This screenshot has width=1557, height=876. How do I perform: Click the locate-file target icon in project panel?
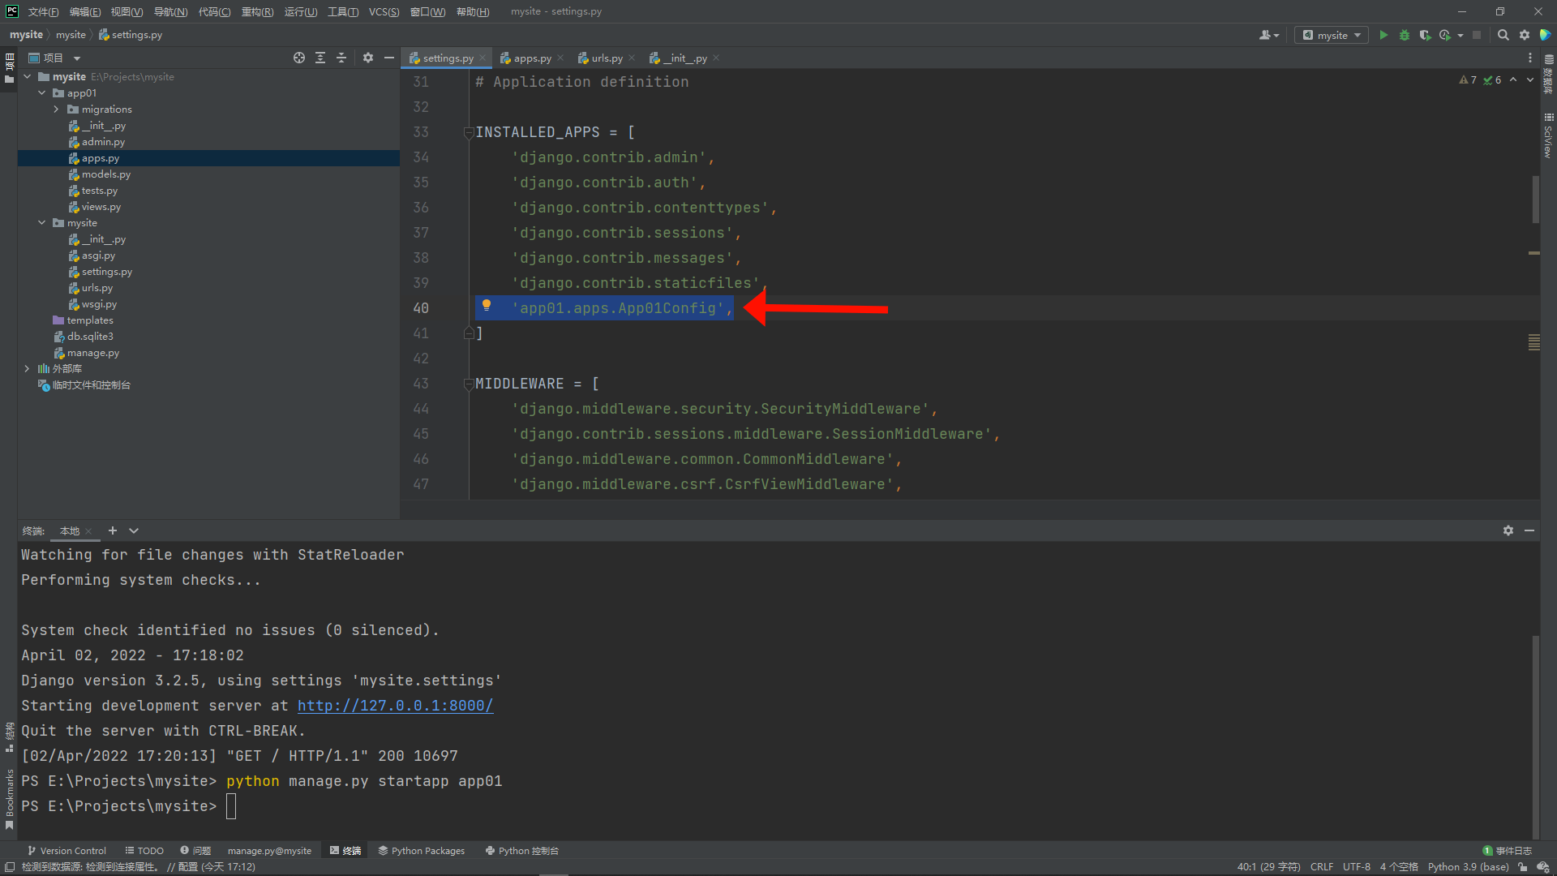[299, 58]
